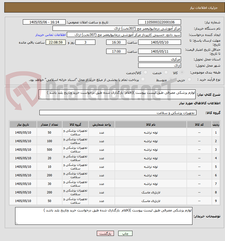
Task: Click the delivery province field مرکزی
Action: click(x=160, y=59)
